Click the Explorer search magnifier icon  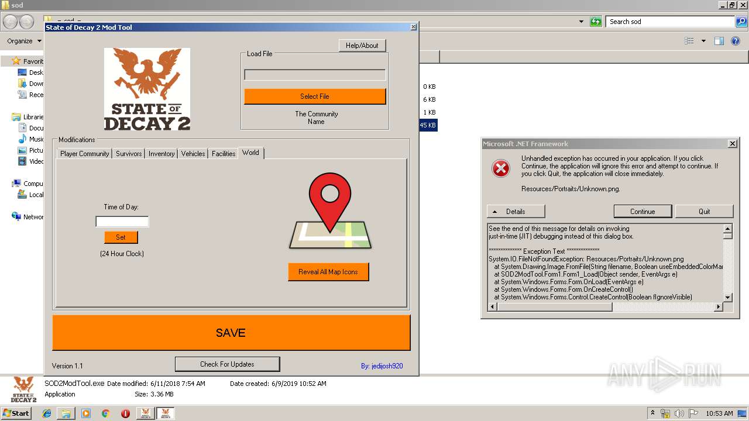(741, 22)
